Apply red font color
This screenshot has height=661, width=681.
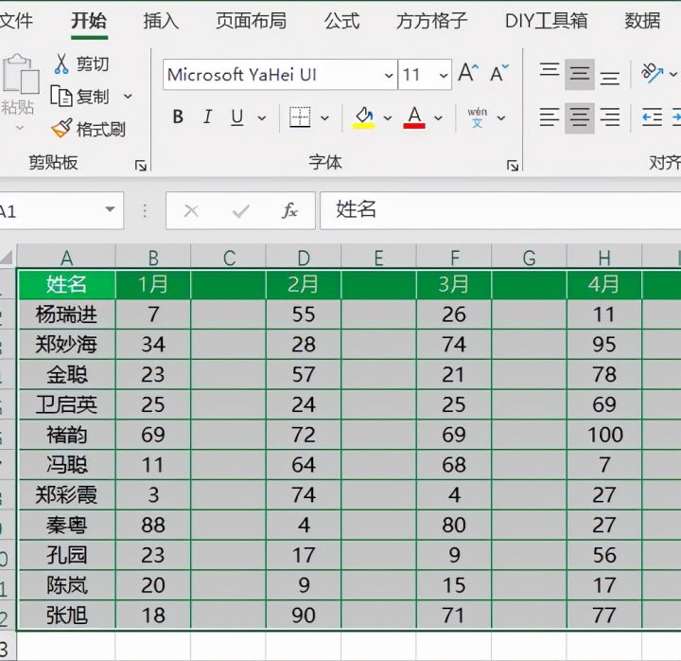coord(414,117)
